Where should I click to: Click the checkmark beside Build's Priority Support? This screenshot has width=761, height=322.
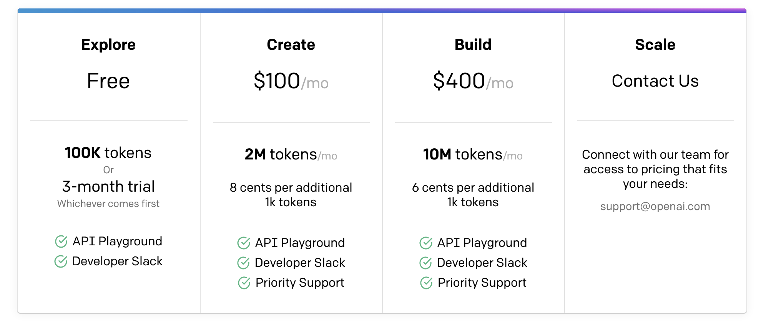426,283
